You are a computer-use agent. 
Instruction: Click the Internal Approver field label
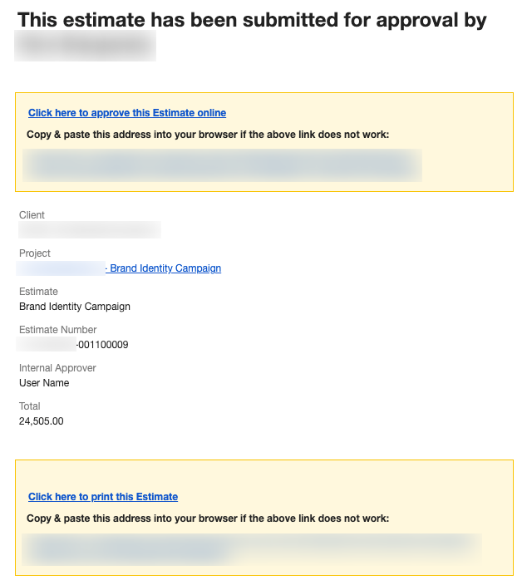(x=57, y=367)
